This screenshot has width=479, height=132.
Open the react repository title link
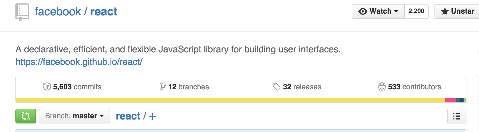pyautogui.click(x=104, y=12)
